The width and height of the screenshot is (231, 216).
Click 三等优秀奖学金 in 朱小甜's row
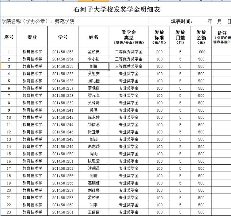(x=129, y=59)
